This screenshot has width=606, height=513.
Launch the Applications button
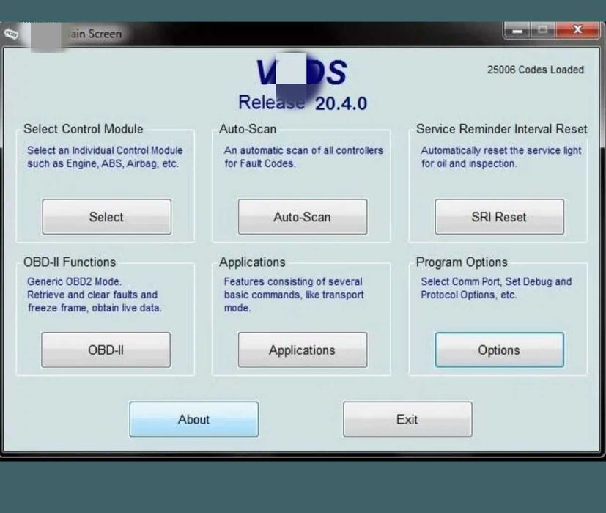tap(303, 350)
